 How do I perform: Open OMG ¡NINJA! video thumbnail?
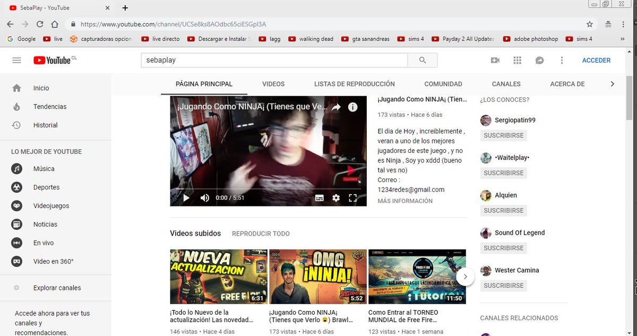(x=318, y=277)
